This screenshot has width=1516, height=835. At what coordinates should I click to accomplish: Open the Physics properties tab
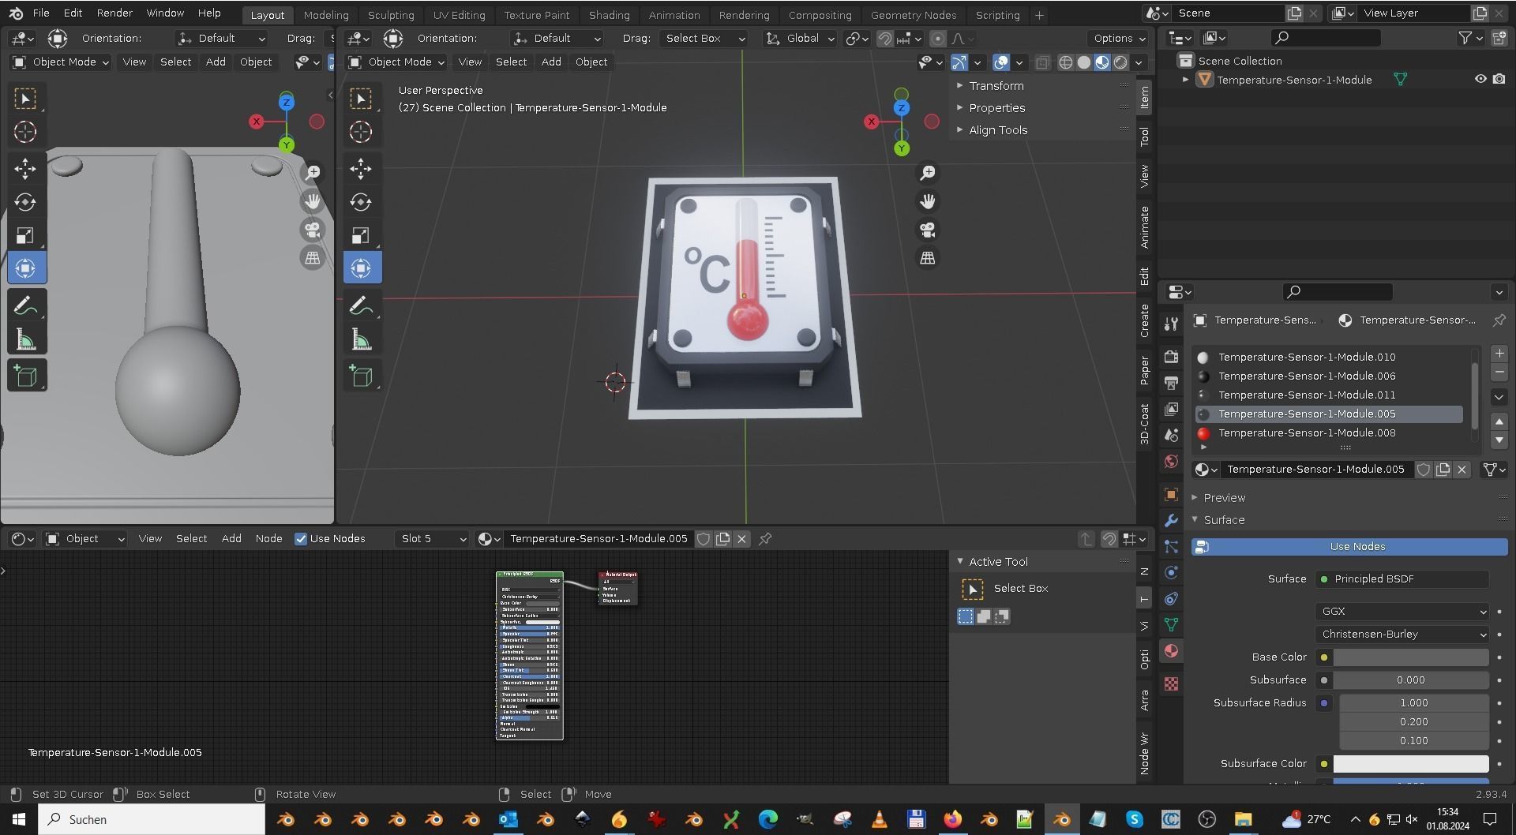(x=1171, y=572)
